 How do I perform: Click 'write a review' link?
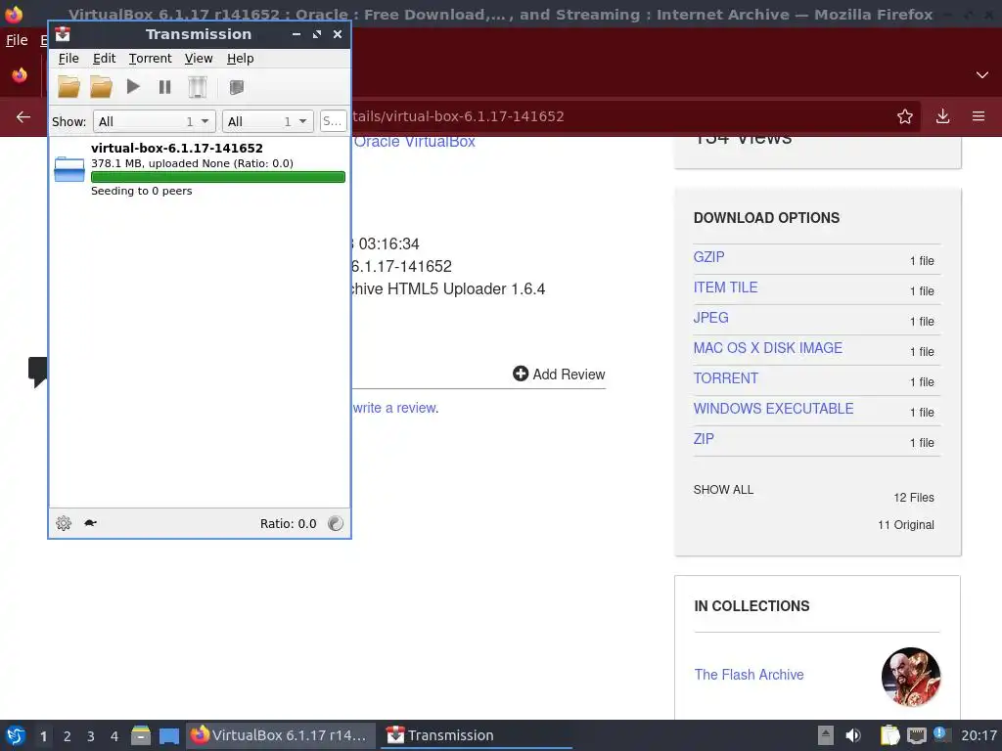tap(395, 408)
